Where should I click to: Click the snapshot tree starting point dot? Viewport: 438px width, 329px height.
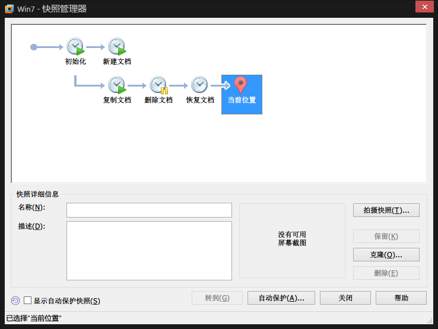coord(34,47)
